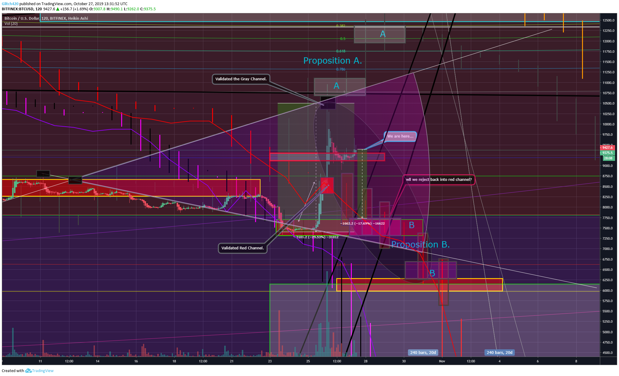Click the 10000.0 price axis label
The width and height of the screenshot is (619, 376).
pyautogui.click(x=608, y=124)
